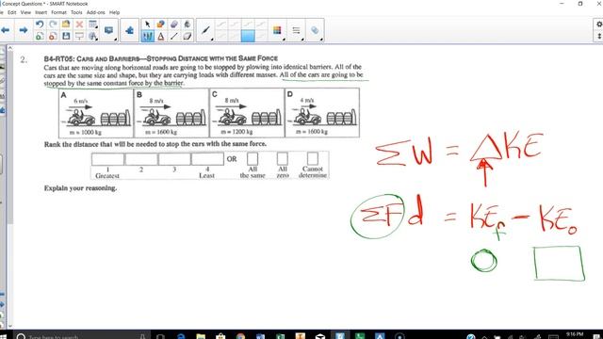Undo the last action
603x339 pixels.
click(40, 24)
